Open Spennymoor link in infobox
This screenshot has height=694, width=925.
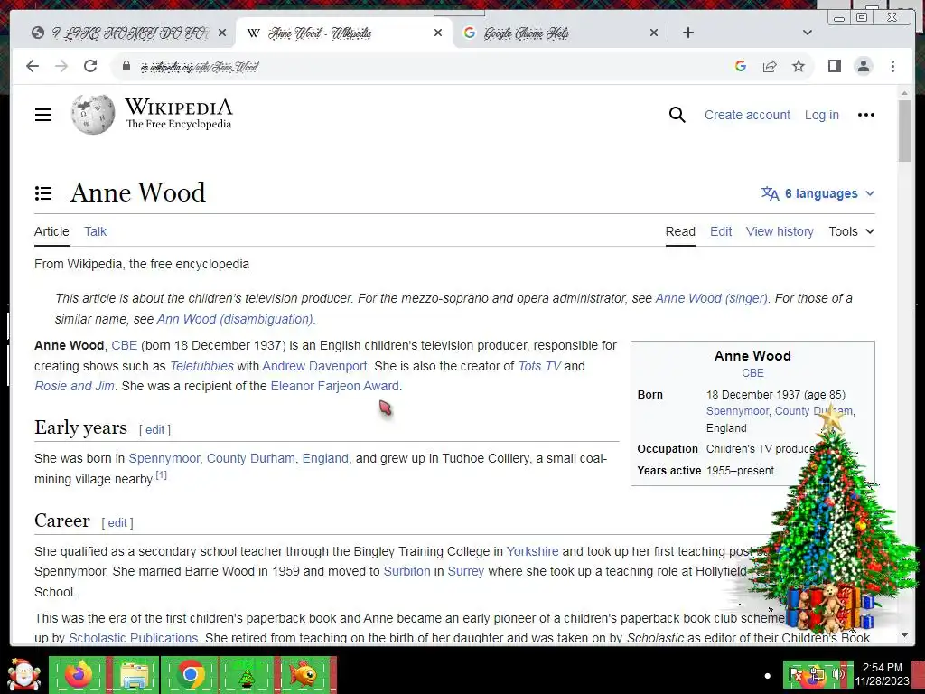pos(737,411)
